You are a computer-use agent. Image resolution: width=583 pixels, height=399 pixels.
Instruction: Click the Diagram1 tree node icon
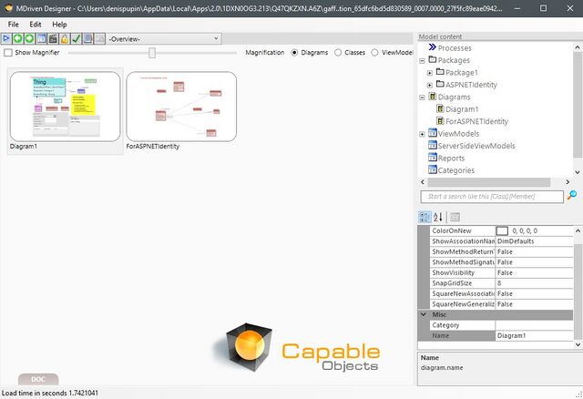(x=440, y=108)
